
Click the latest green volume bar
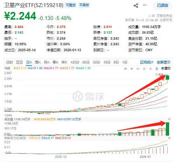tap(167, 129)
